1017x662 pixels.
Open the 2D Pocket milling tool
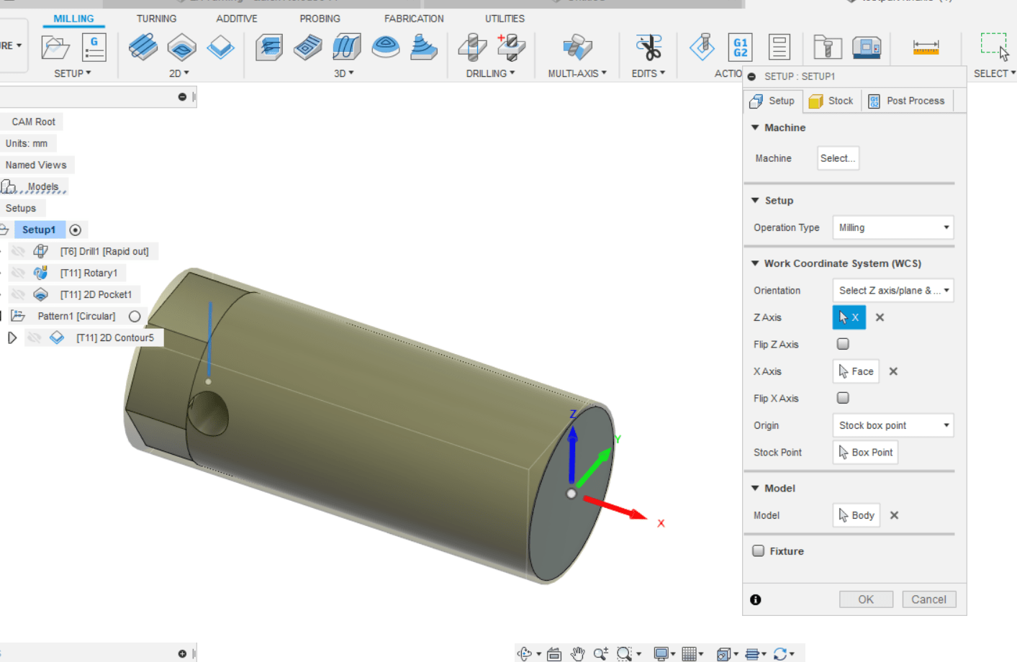[x=181, y=47]
